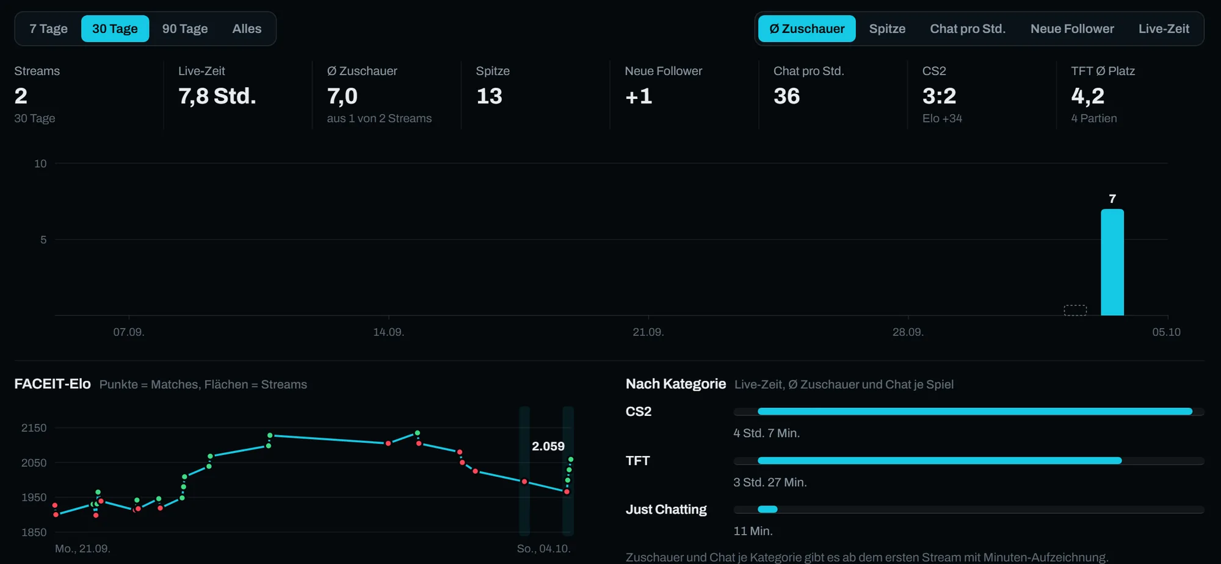
Task: Click the FACEIT-Elo heading
Action: [53, 384]
